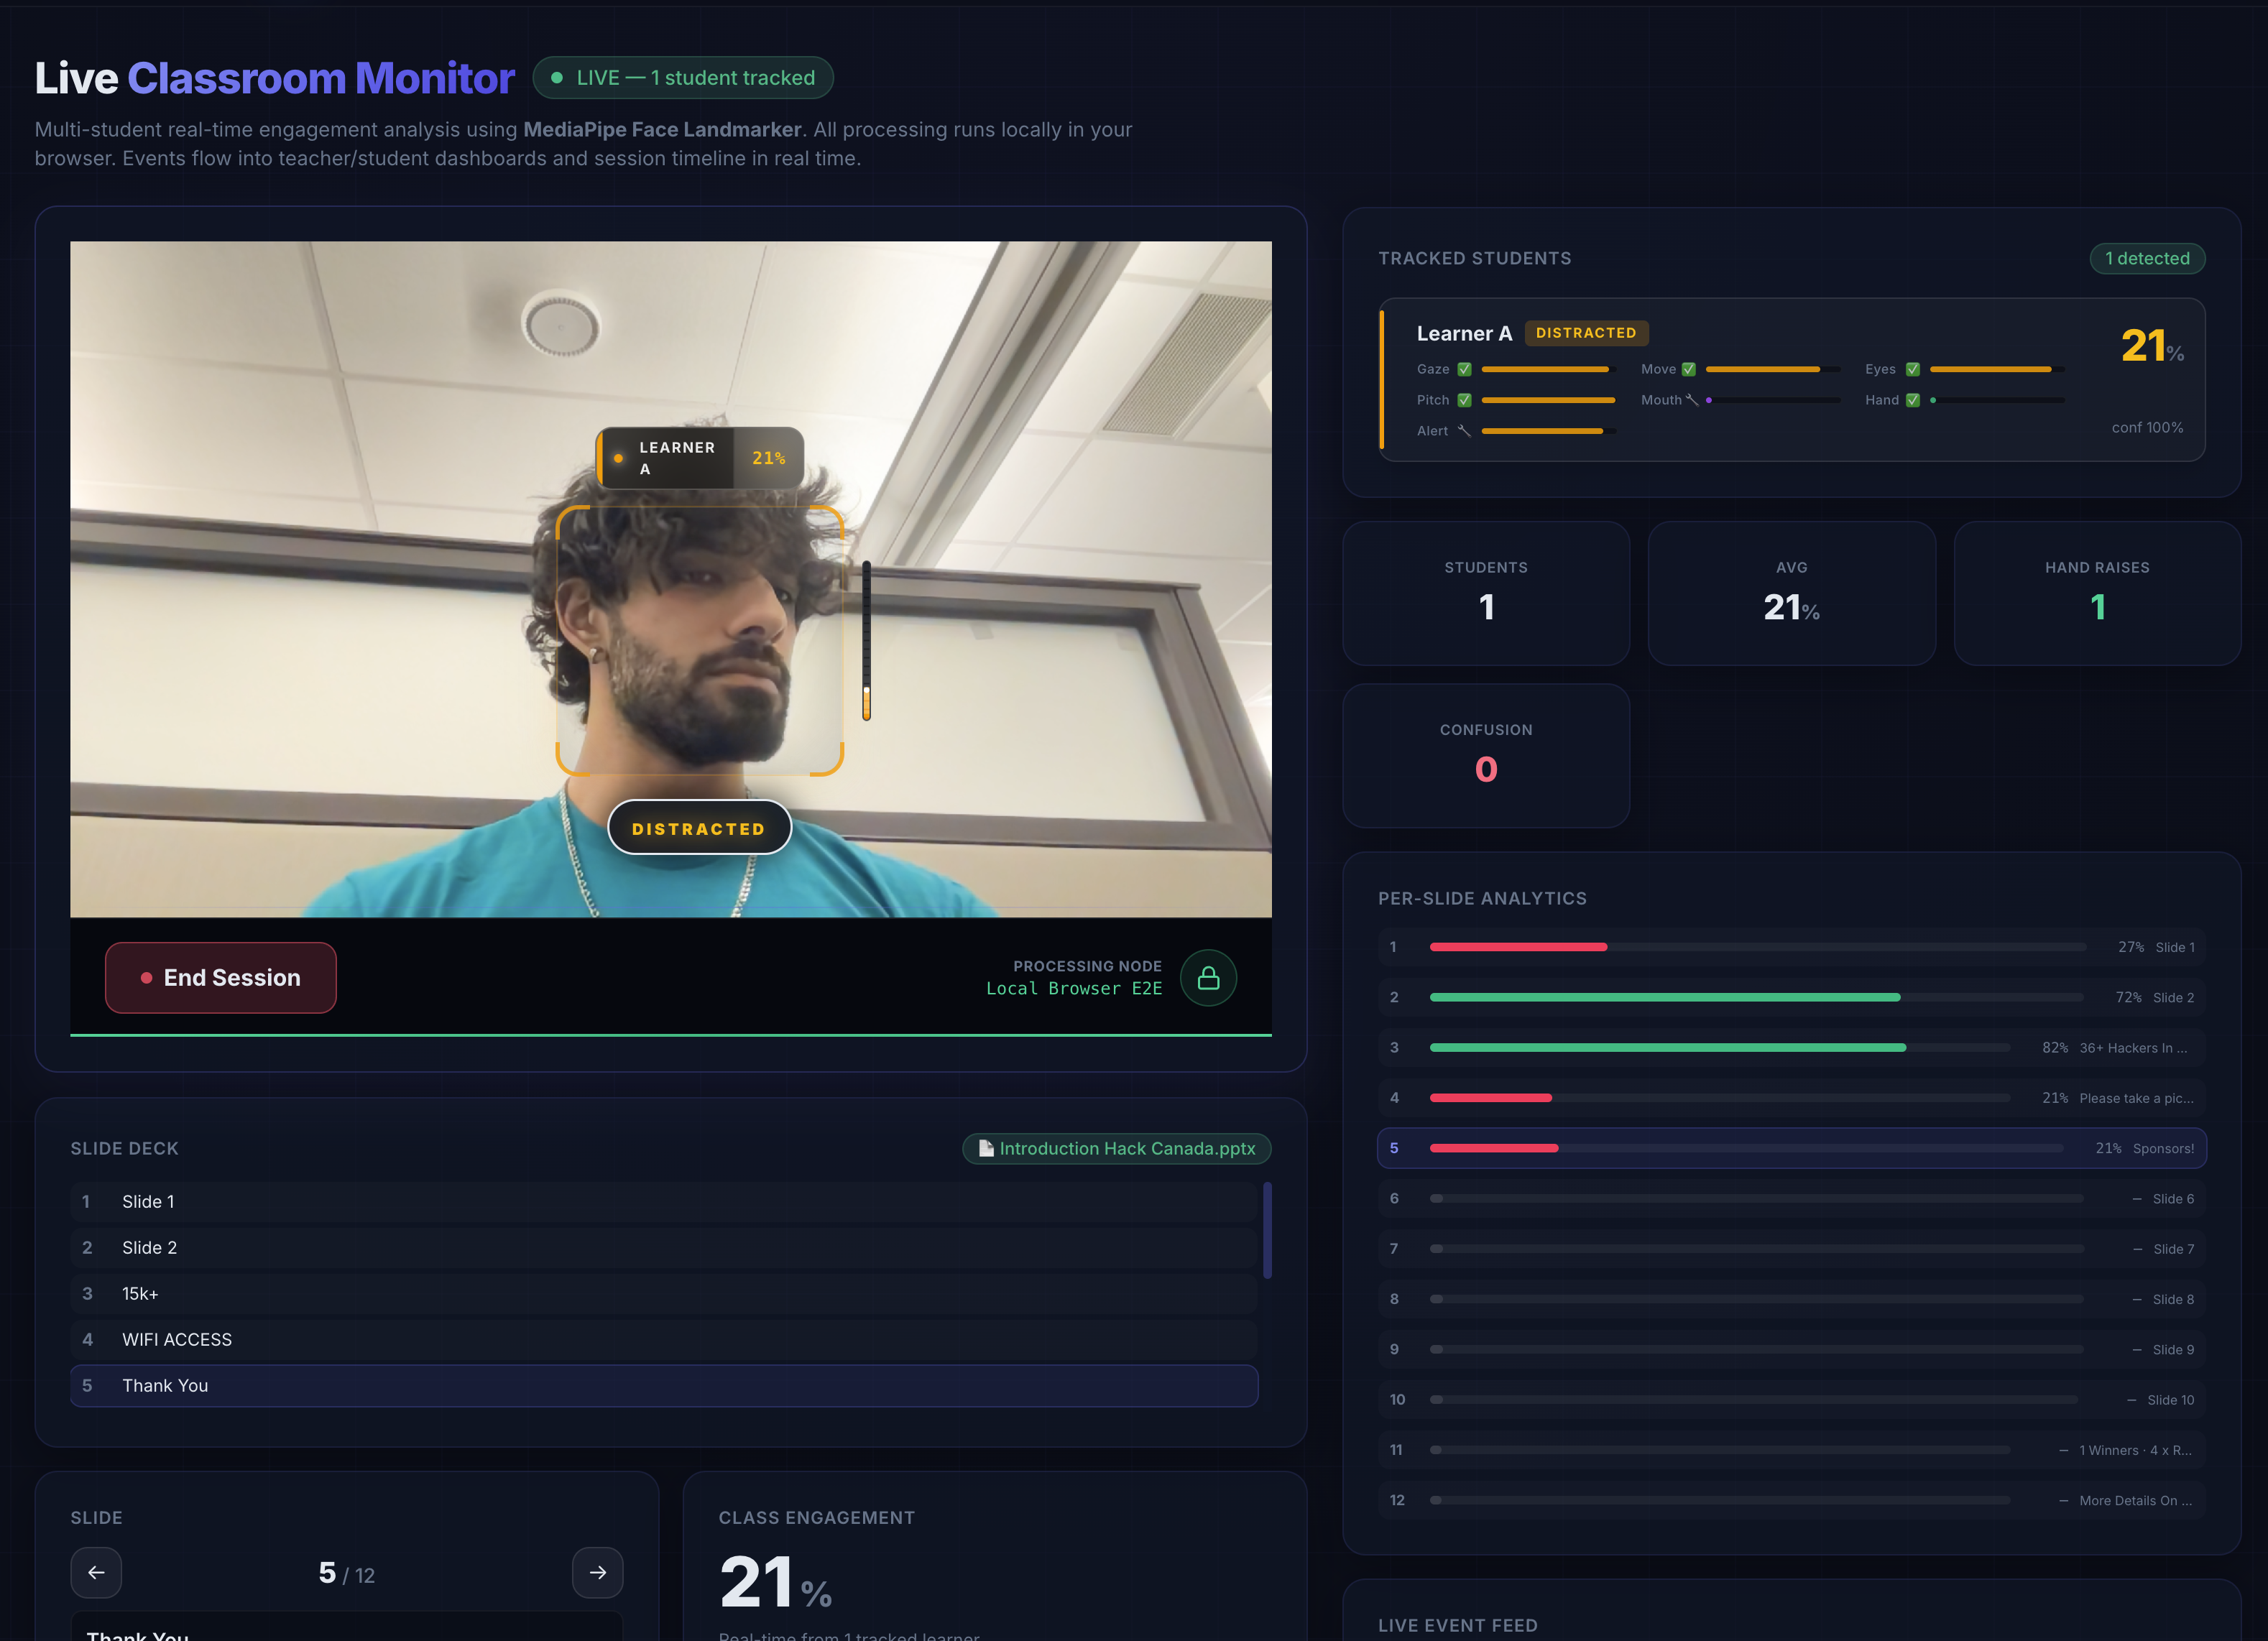Toggle the Gaze checkmark for Learner A
Viewport: 2268px width, 1641px height.
click(1464, 369)
